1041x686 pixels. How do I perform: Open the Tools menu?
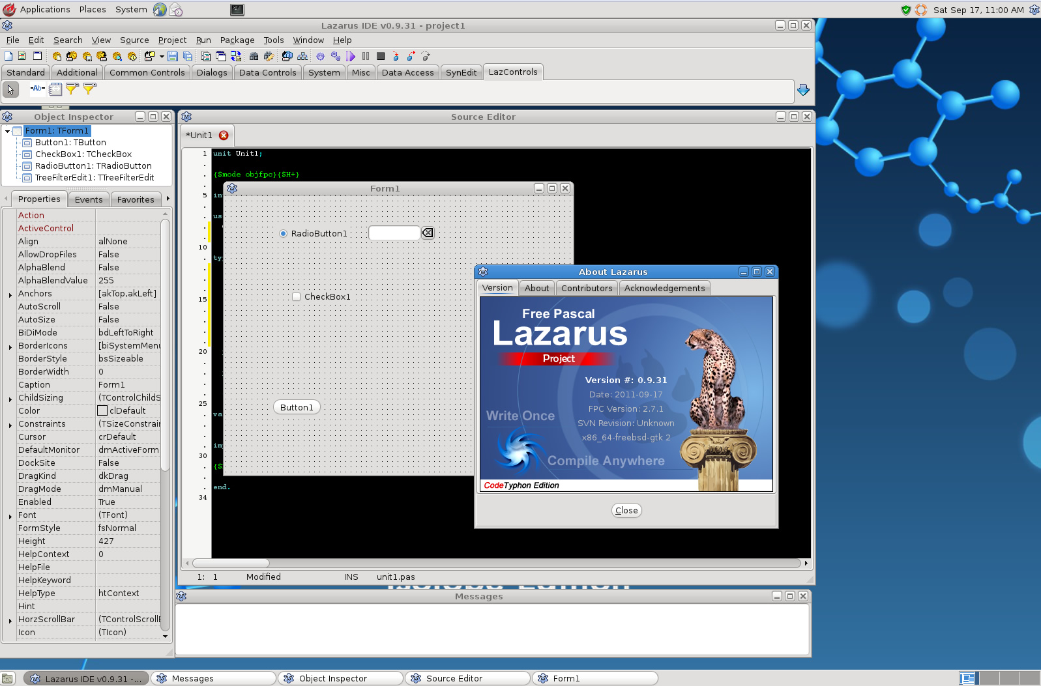pos(274,40)
